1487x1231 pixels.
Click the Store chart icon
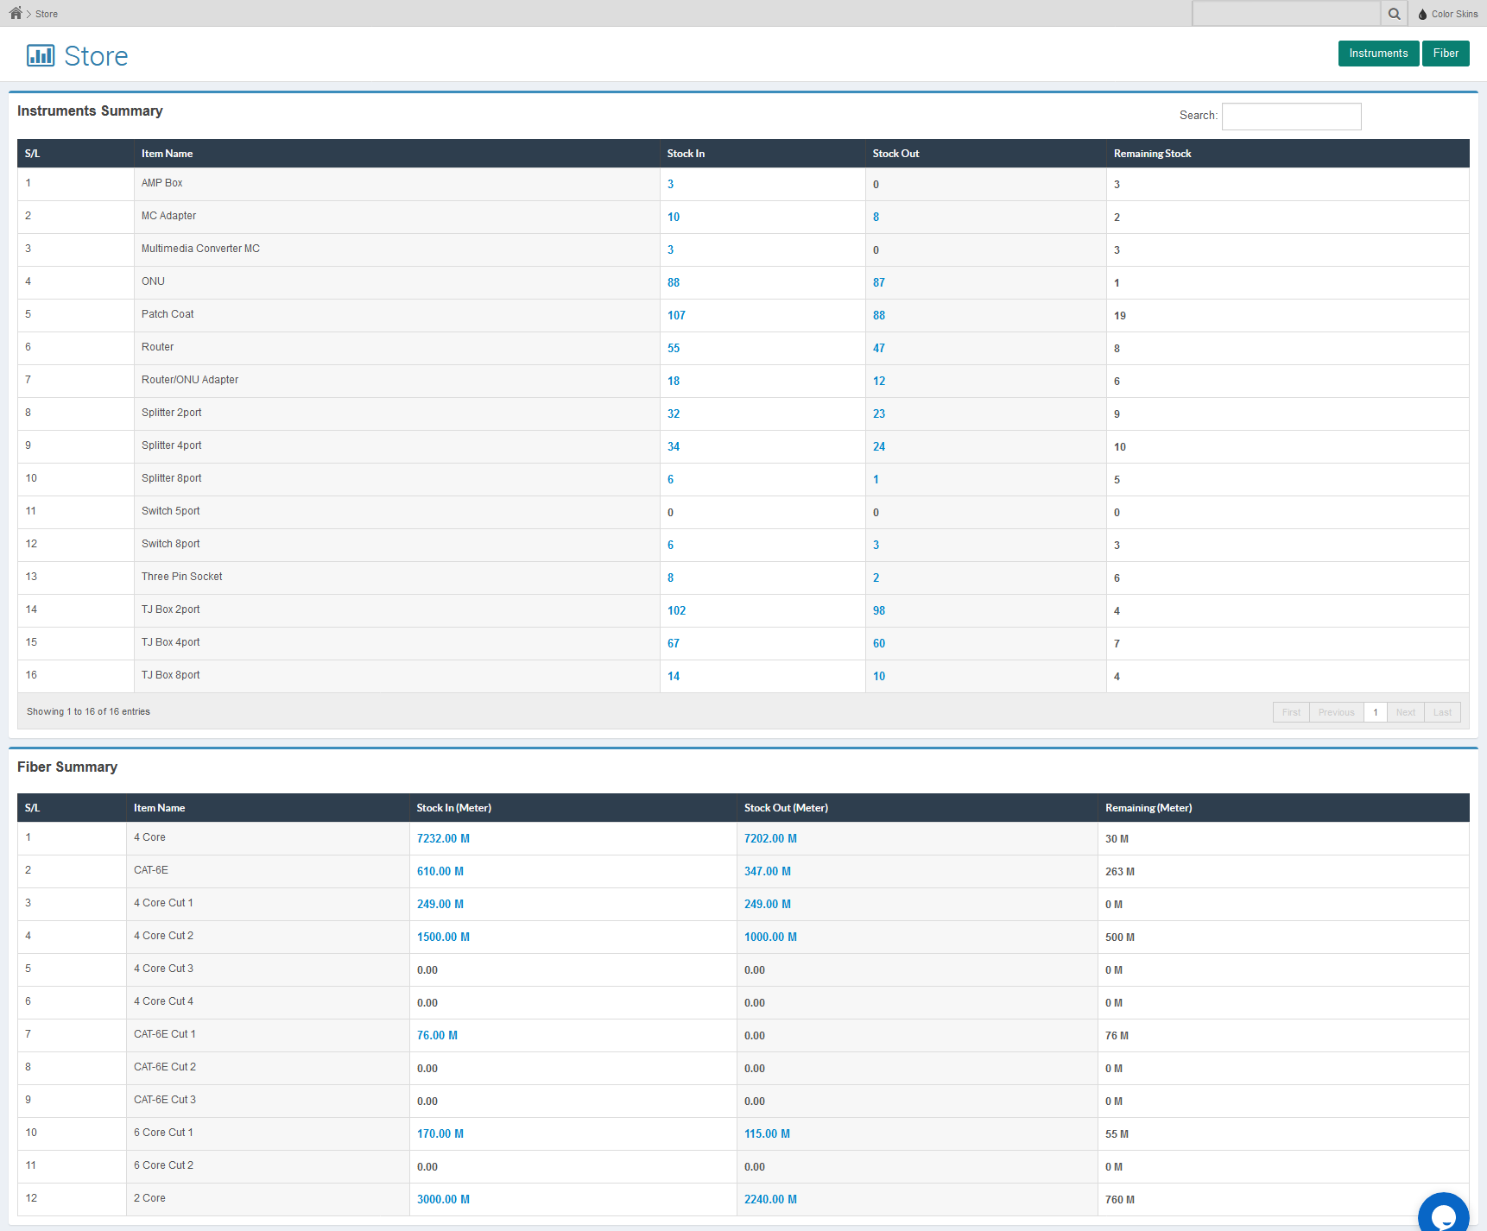pyautogui.click(x=41, y=56)
